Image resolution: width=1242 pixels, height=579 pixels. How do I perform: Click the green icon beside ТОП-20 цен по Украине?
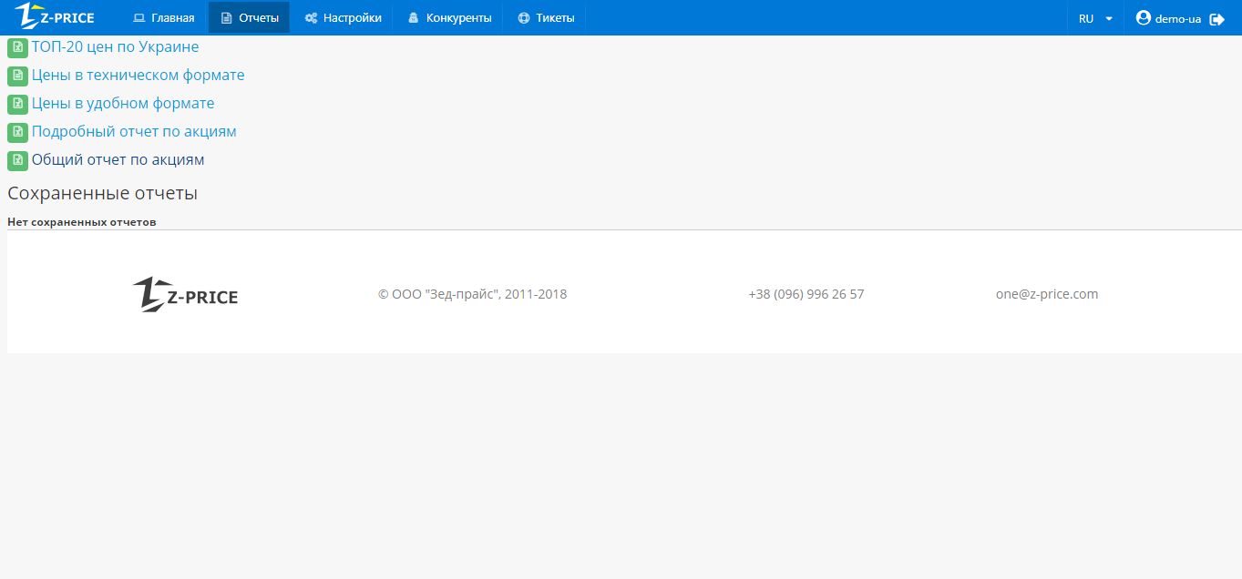click(17, 48)
